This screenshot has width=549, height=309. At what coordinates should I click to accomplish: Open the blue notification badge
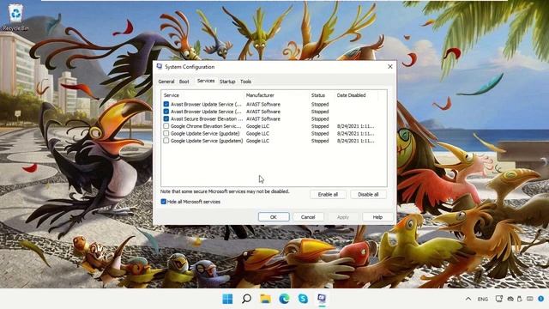click(x=541, y=299)
